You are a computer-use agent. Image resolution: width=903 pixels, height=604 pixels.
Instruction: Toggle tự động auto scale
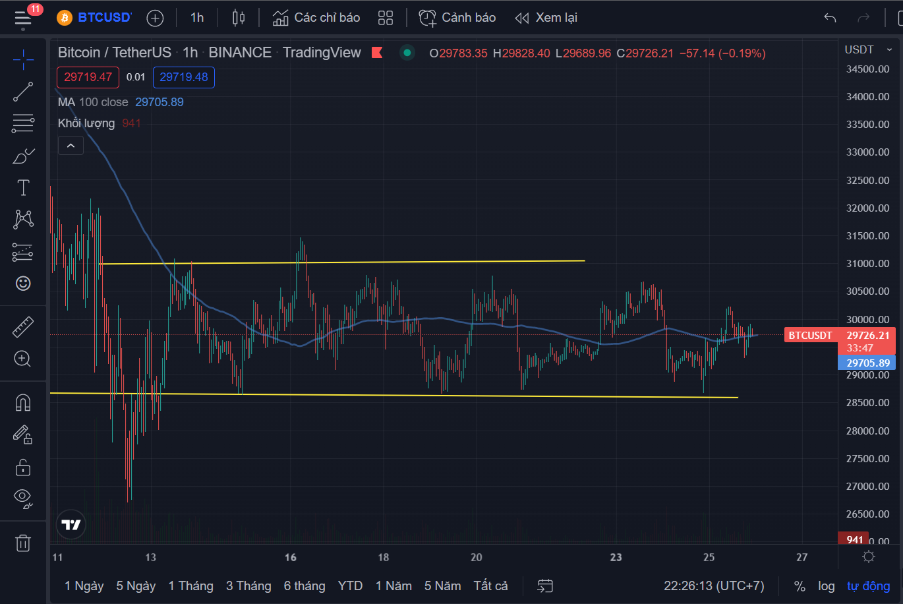tap(868, 586)
